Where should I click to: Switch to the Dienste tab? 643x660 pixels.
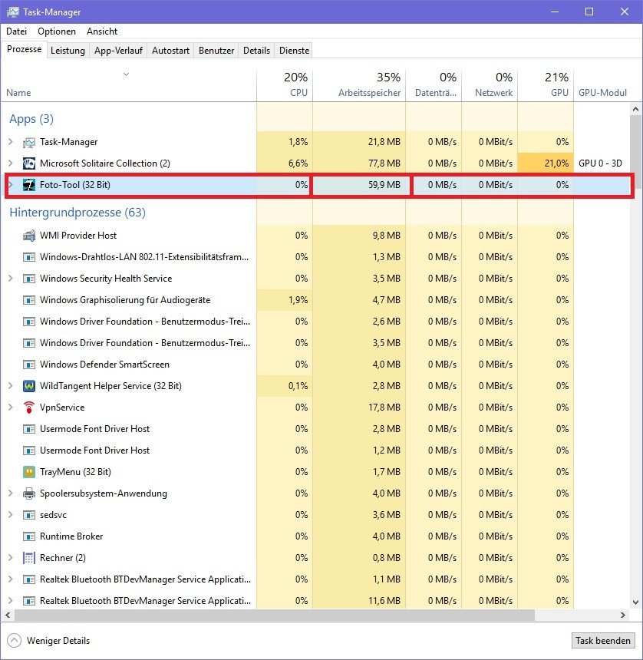pyautogui.click(x=294, y=51)
